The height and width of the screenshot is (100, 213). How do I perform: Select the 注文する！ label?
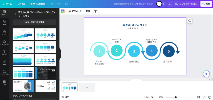pos(169,62)
